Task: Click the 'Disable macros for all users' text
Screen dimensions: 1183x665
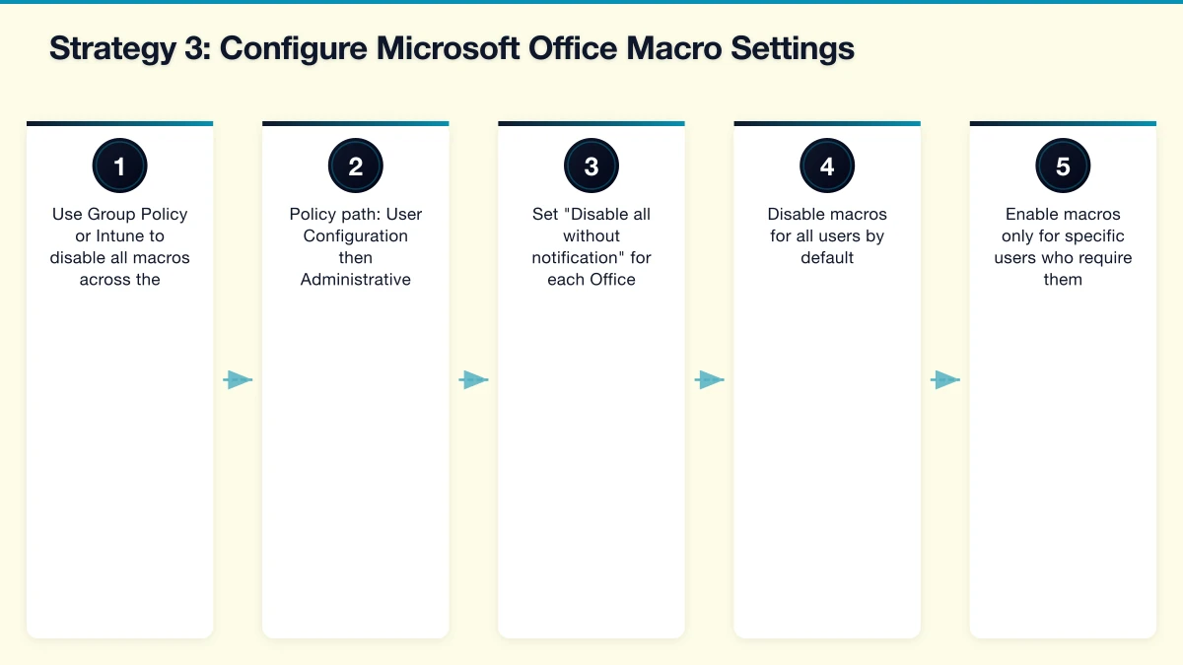Action: pyautogui.click(x=827, y=235)
